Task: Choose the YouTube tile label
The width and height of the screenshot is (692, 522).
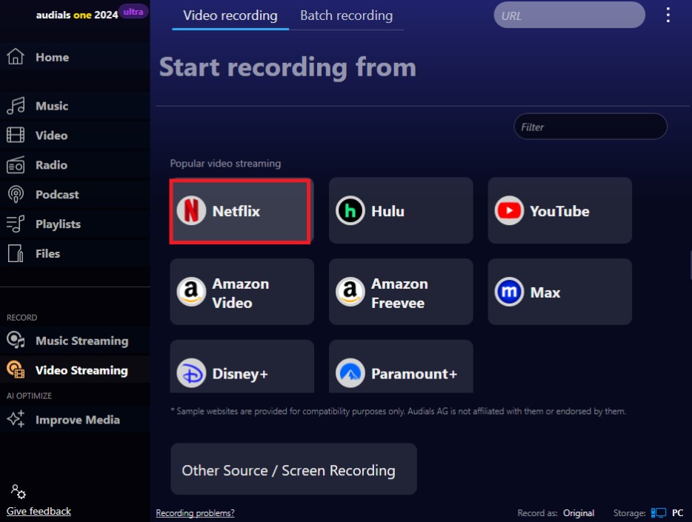Action: point(559,211)
